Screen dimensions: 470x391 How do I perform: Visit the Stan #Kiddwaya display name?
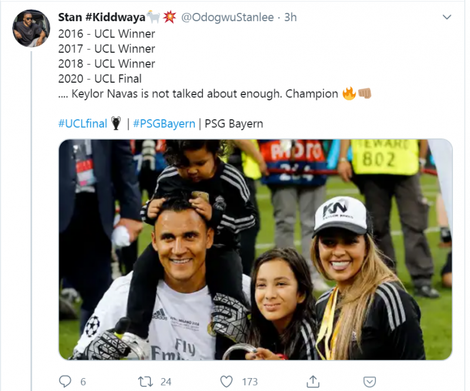point(102,18)
